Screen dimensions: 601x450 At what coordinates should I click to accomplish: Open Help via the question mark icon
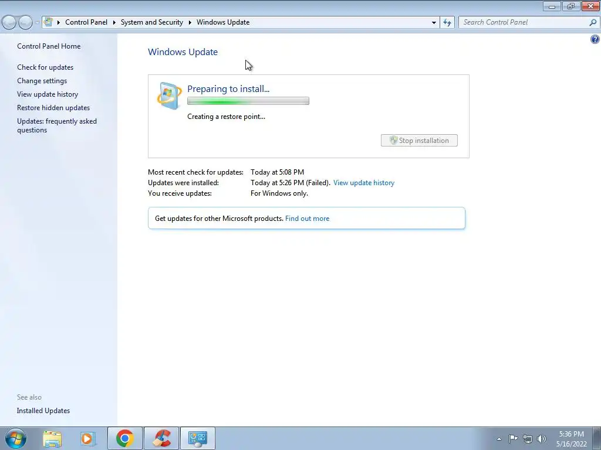(595, 39)
